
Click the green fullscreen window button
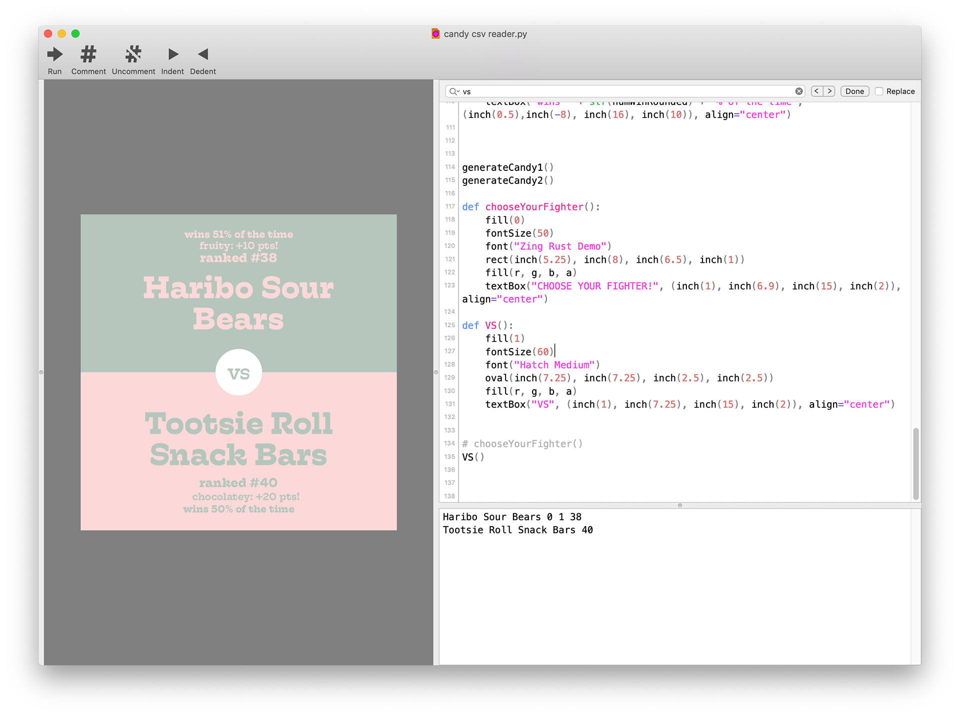[x=75, y=33]
